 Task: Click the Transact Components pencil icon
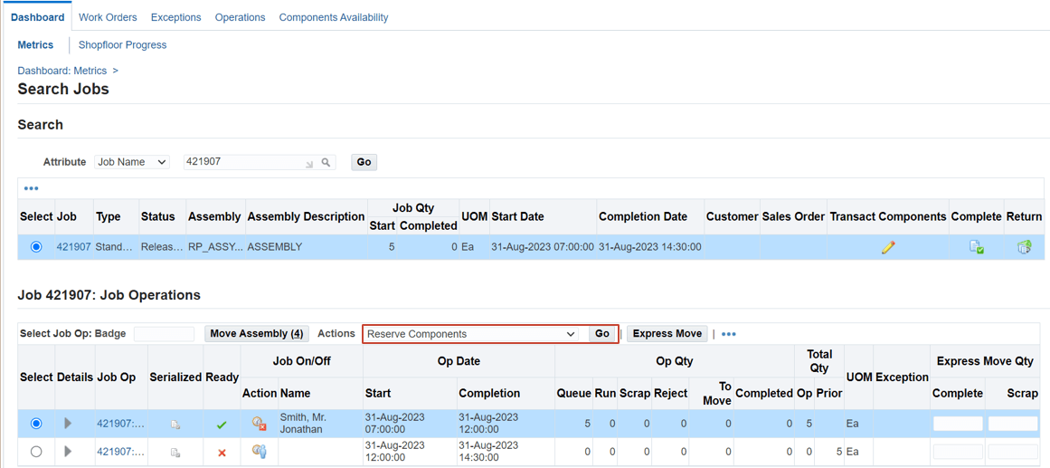888,247
